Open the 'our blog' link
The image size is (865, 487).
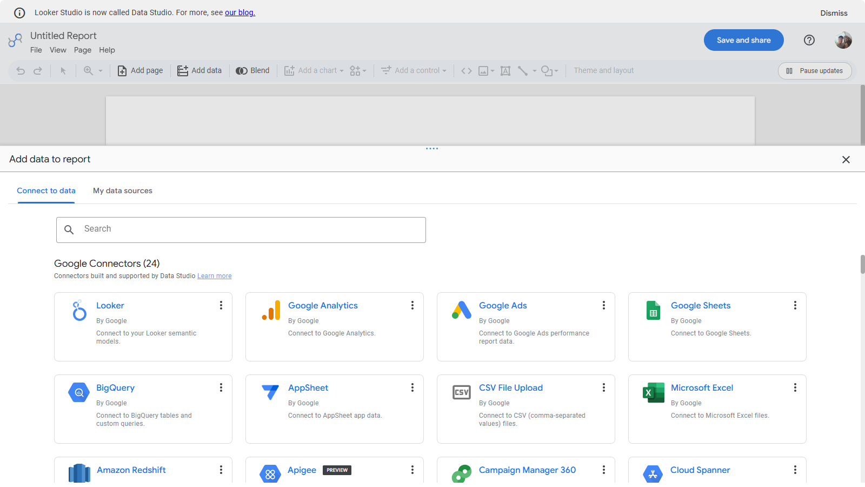[240, 12]
